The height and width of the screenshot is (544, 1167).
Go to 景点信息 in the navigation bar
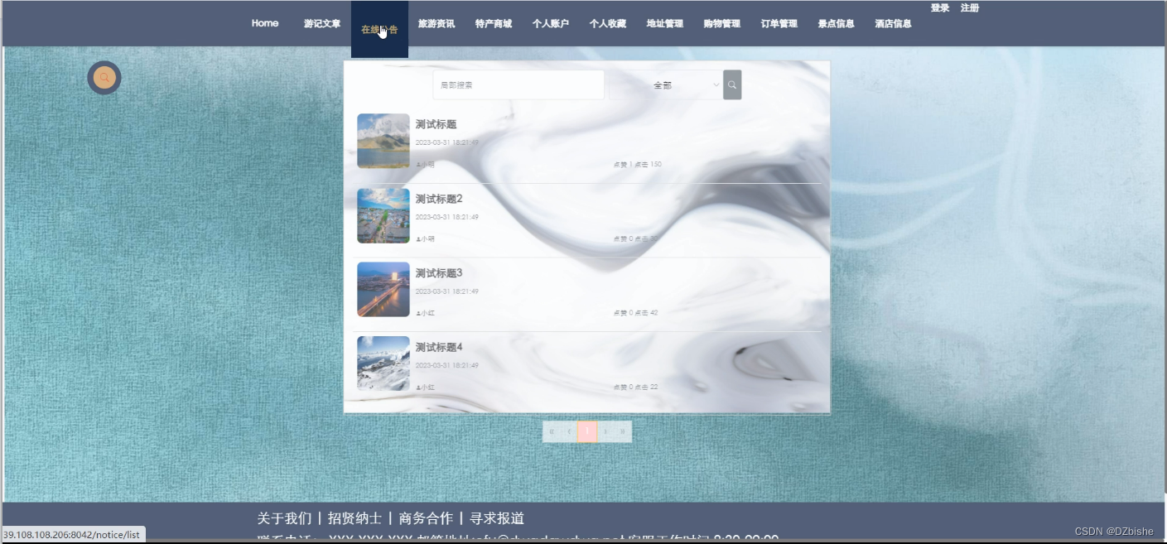tap(837, 24)
